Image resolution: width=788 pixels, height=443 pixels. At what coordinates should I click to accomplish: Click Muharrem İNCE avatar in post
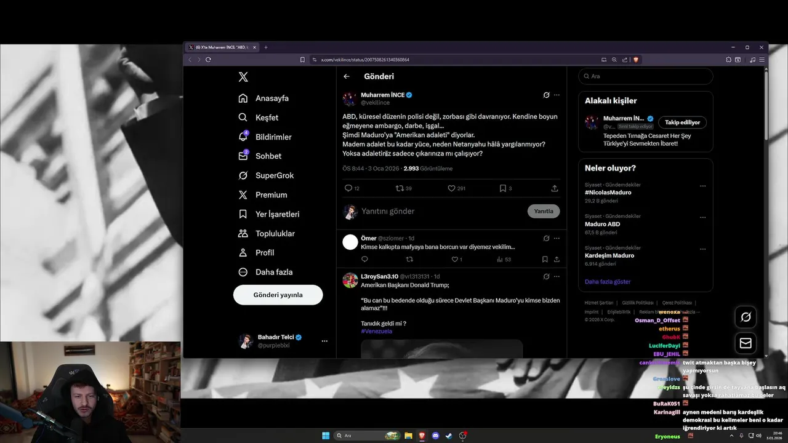click(350, 99)
